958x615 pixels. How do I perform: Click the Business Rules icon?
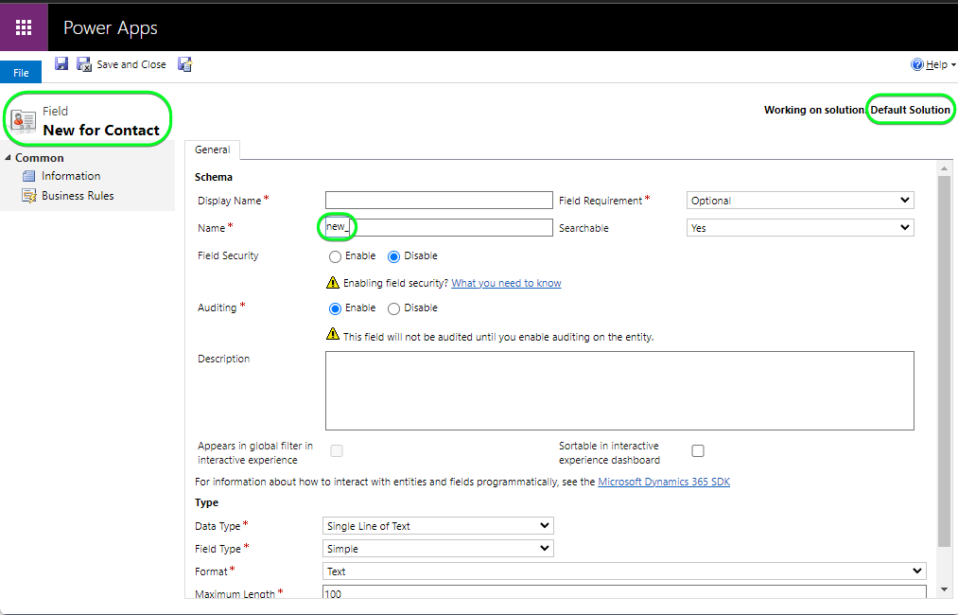(28, 196)
